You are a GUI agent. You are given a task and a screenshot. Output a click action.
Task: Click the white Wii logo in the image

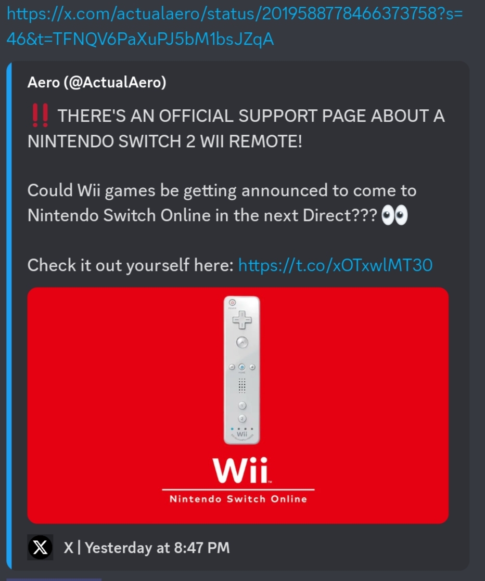[242, 470]
